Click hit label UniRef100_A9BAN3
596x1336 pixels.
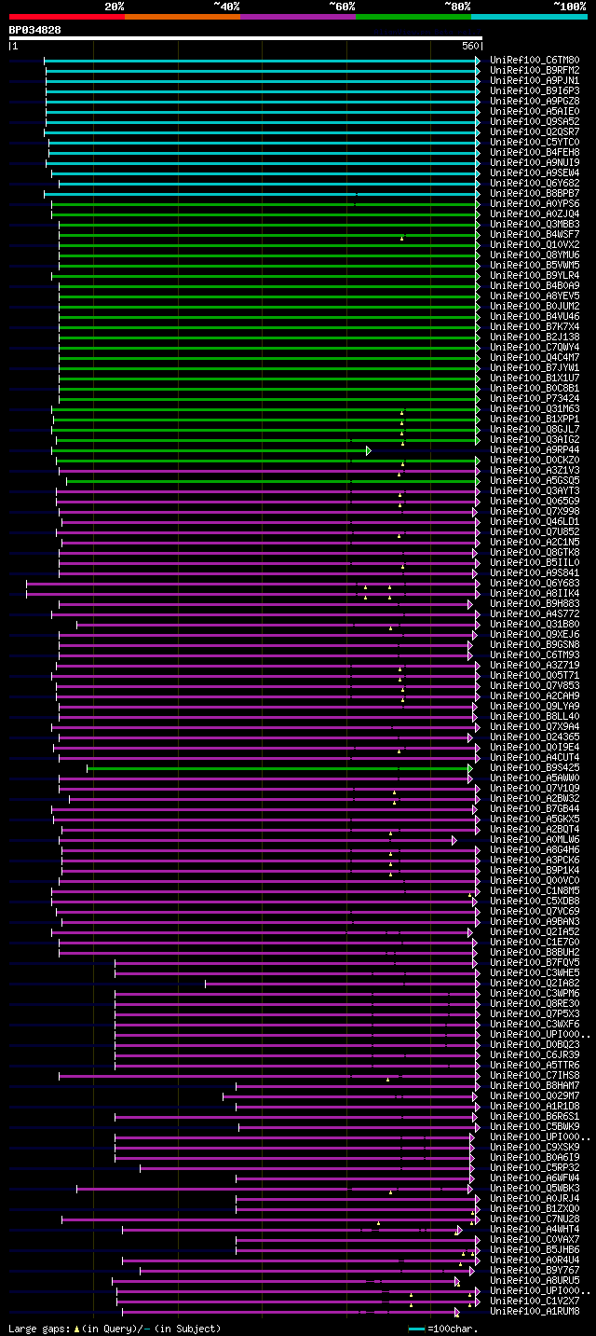click(x=535, y=921)
